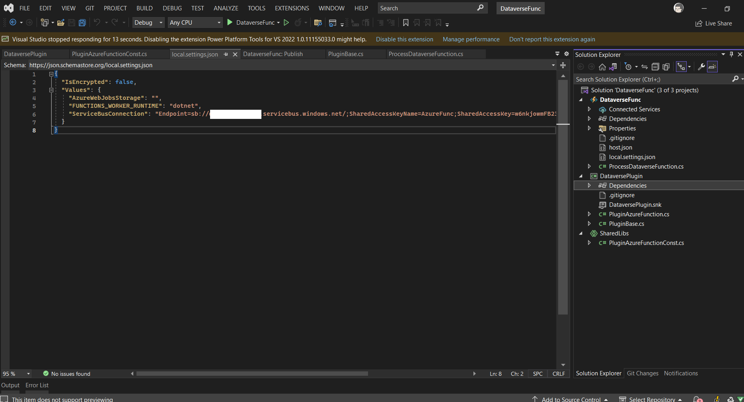The width and height of the screenshot is (744, 402).
Task: Collapse the DataverseFunc project node
Action: pos(581,100)
